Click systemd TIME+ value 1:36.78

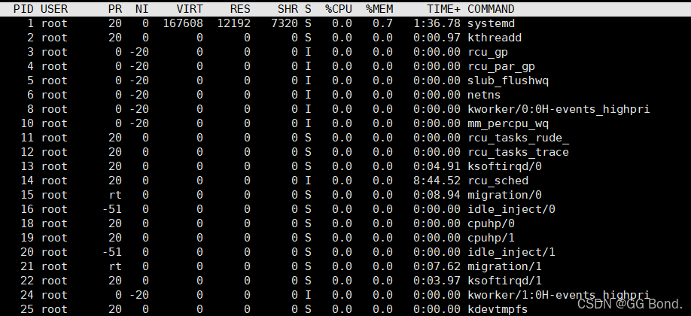coord(437,23)
